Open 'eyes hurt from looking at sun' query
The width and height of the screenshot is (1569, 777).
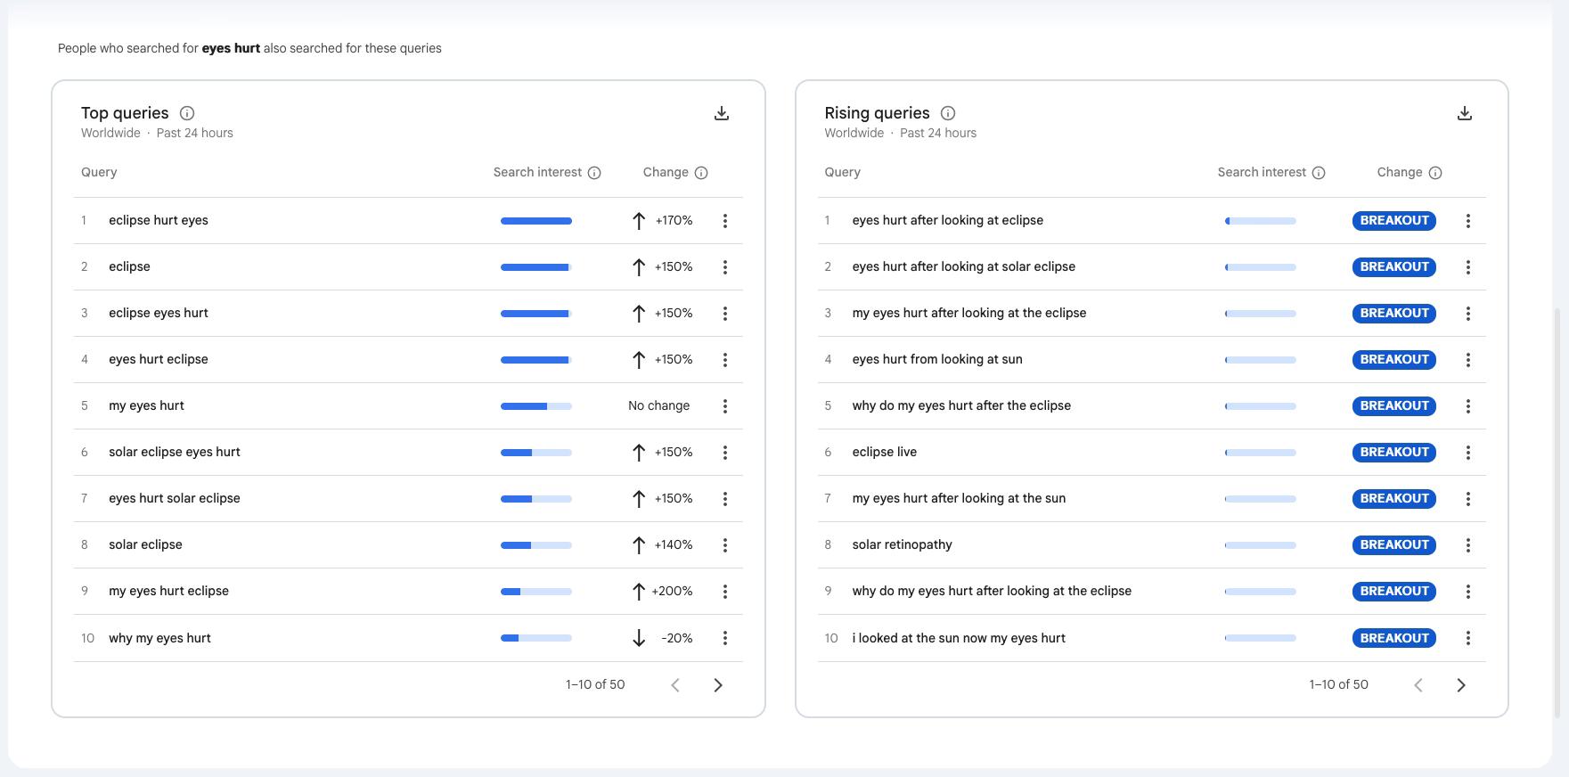(937, 359)
